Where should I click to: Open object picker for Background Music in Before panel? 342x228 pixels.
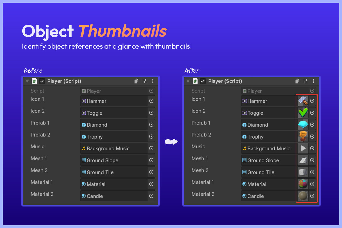(x=151, y=148)
